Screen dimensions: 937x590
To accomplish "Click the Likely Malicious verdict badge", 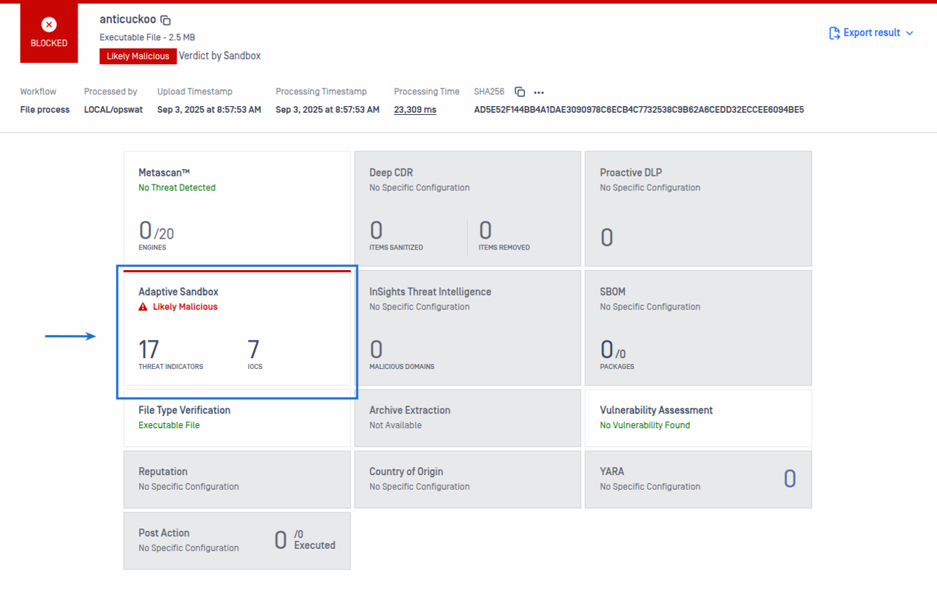I will (138, 56).
